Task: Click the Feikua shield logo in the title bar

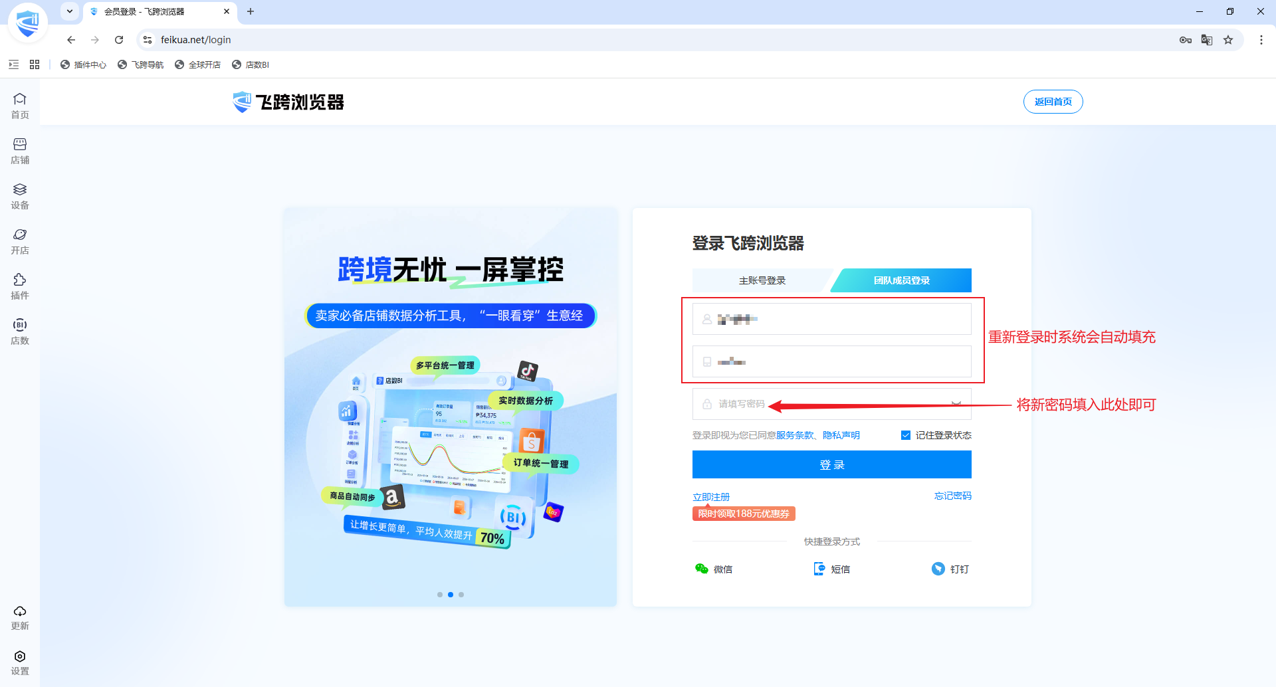Action: point(28,23)
